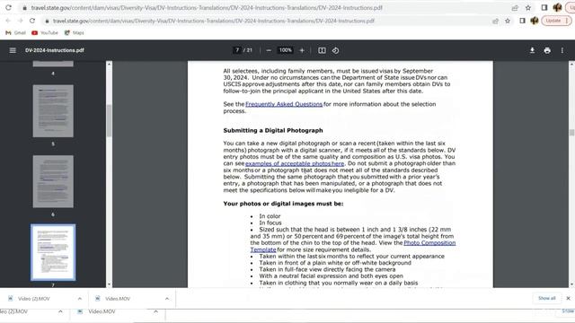Reload page using icon beside forward arrow
This screenshot has height=323, width=575.
(32, 21)
